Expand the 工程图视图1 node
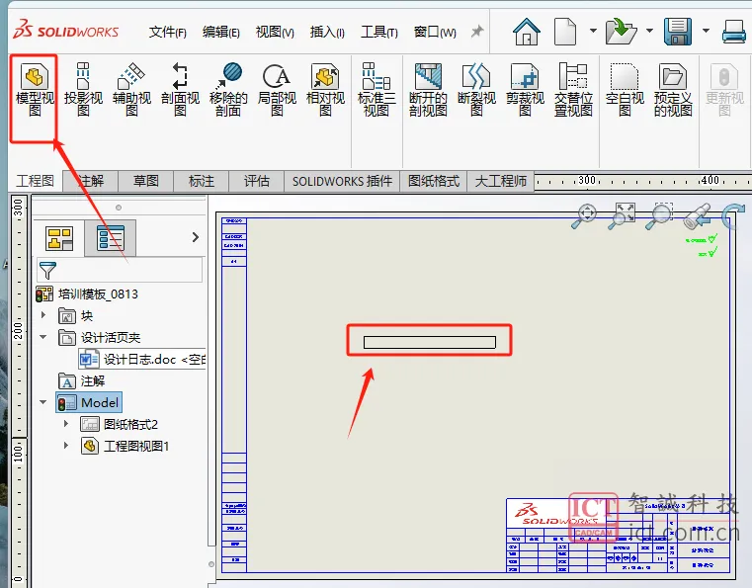This screenshot has width=752, height=588. 65,446
